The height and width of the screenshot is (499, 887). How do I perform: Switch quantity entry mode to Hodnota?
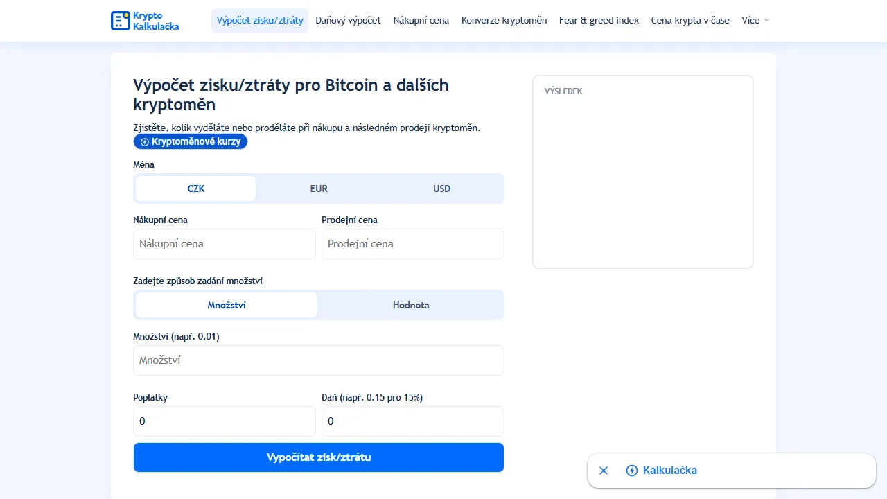411,305
